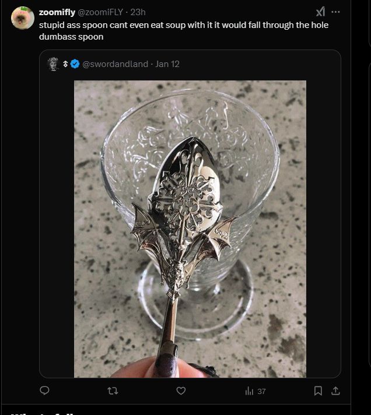
Task: Click the 23h post timestamp
Action: (x=138, y=12)
